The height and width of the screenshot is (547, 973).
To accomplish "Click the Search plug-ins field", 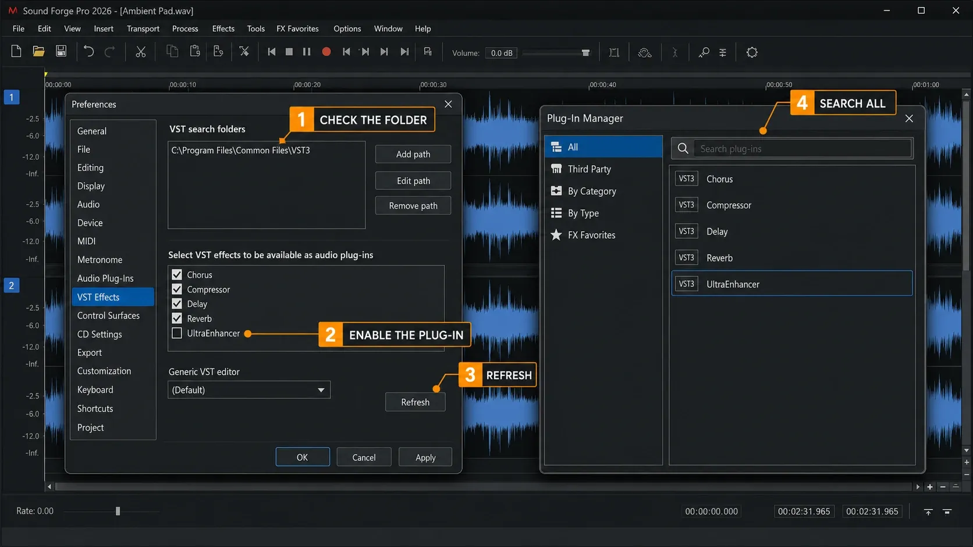I will click(x=803, y=149).
